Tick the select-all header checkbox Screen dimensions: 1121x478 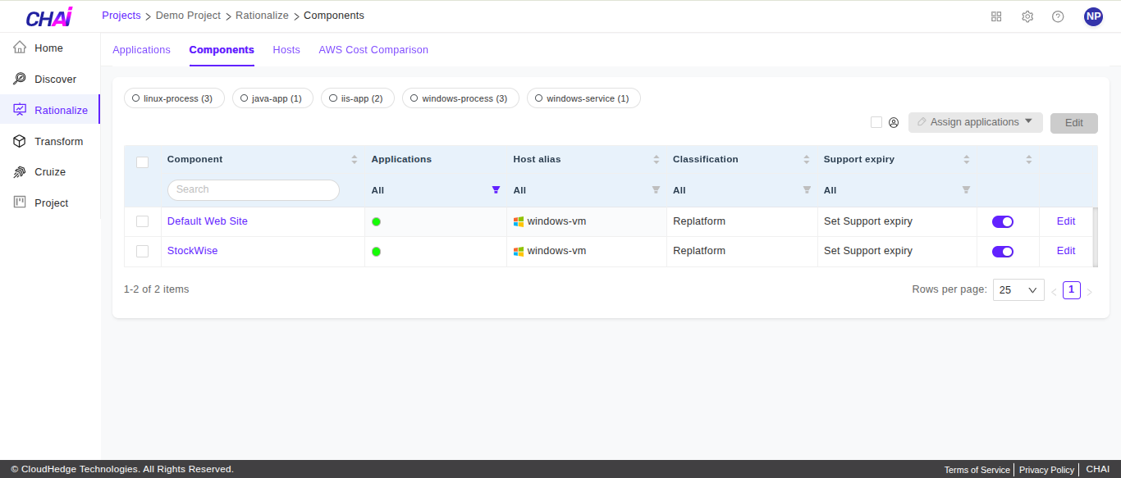tap(143, 162)
